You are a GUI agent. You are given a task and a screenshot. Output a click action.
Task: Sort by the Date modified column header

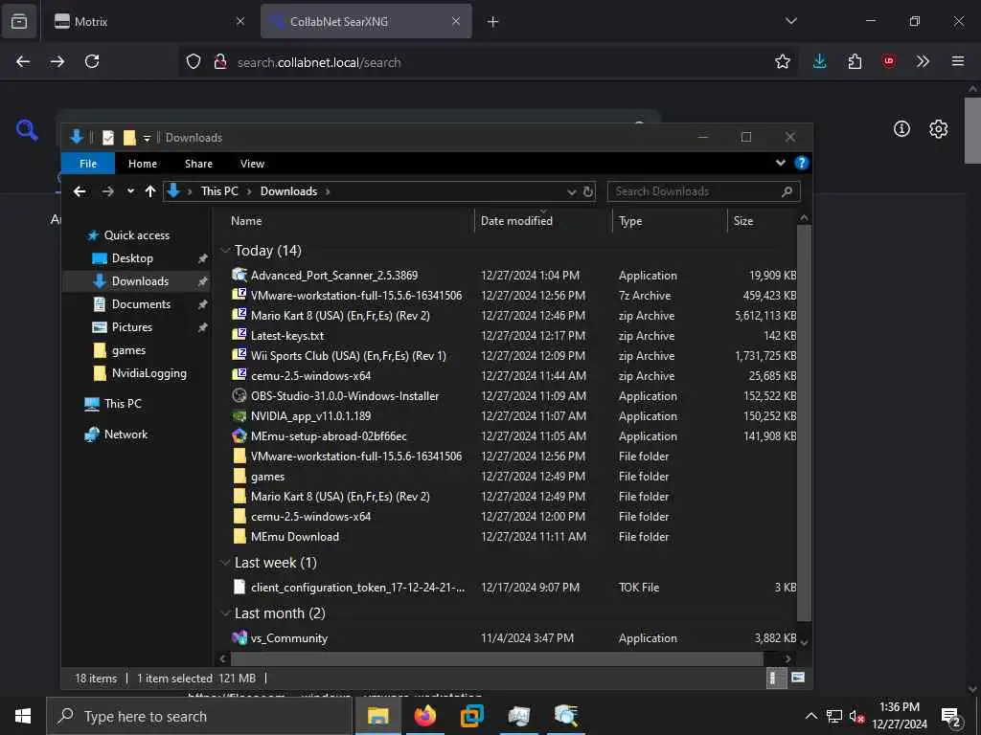pos(543,221)
